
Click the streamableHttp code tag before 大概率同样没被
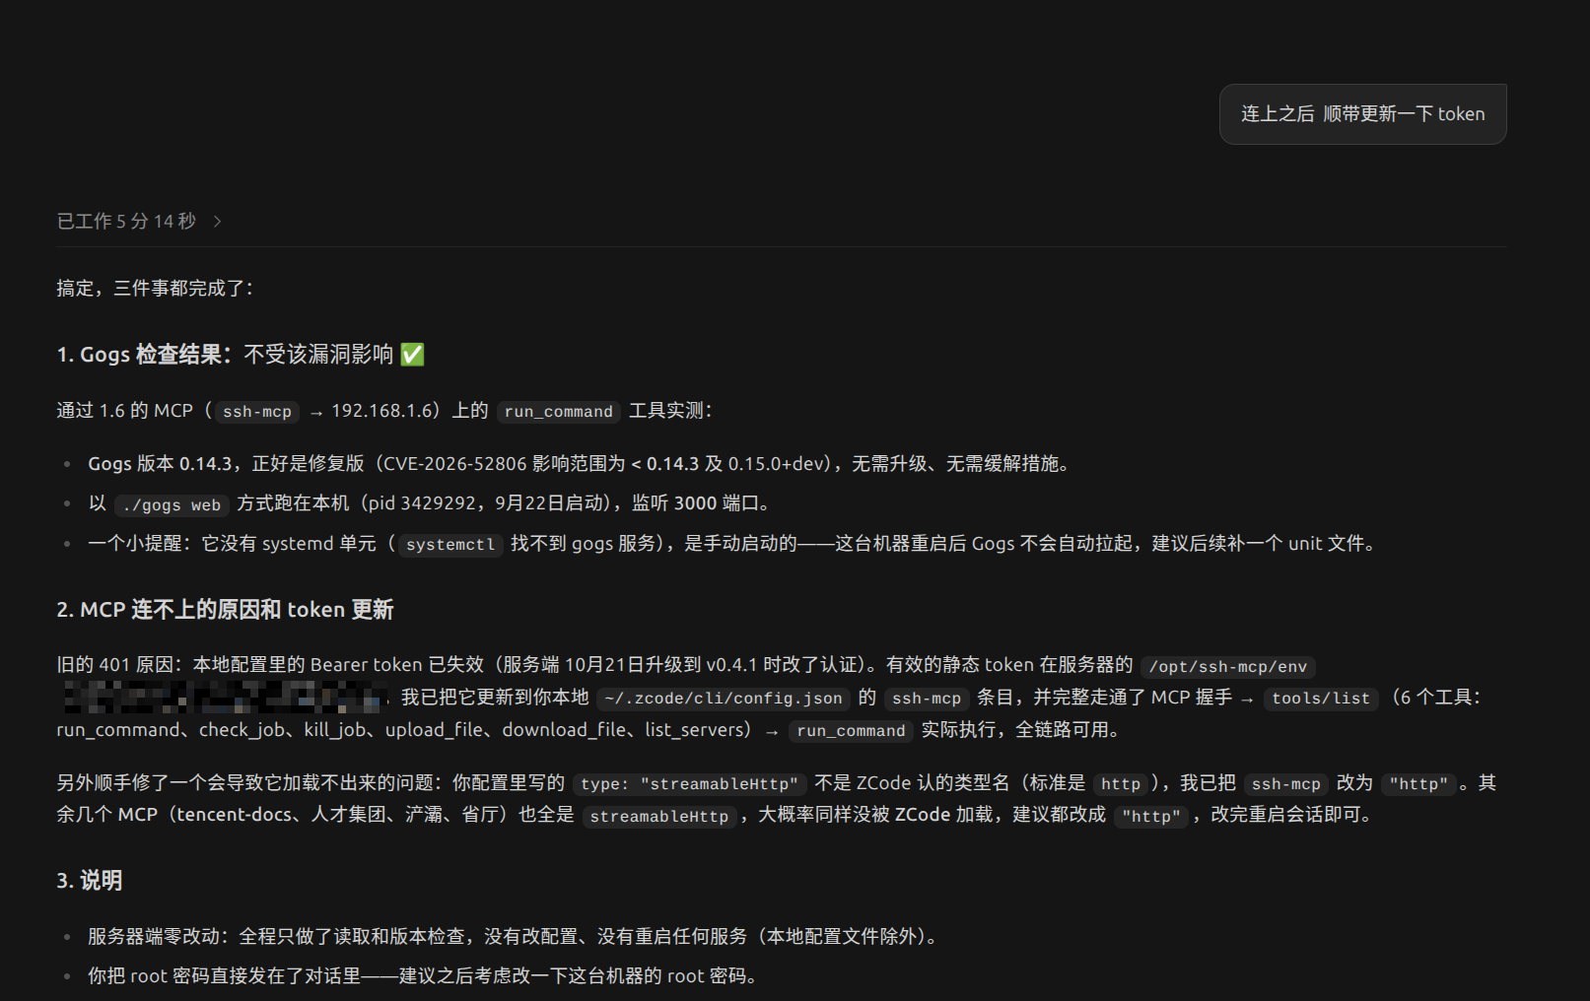coord(658,817)
